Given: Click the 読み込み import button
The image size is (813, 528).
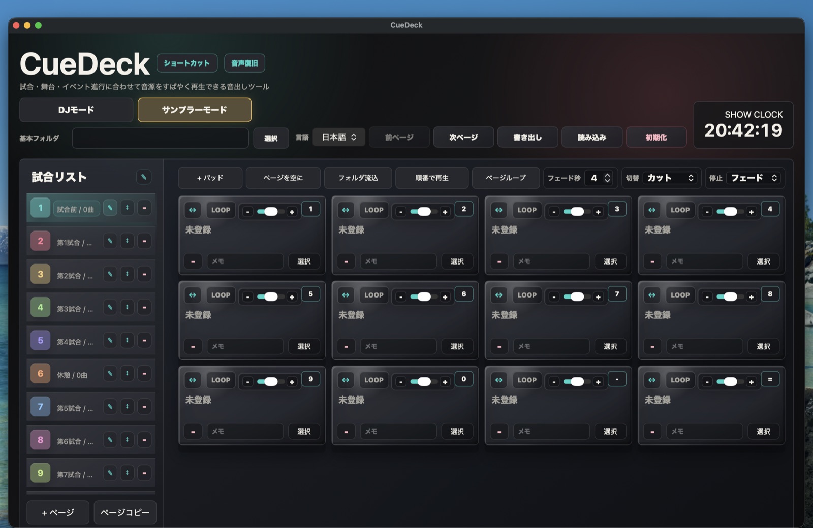Looking at the screenshot, I should click(x=592, y=137).
